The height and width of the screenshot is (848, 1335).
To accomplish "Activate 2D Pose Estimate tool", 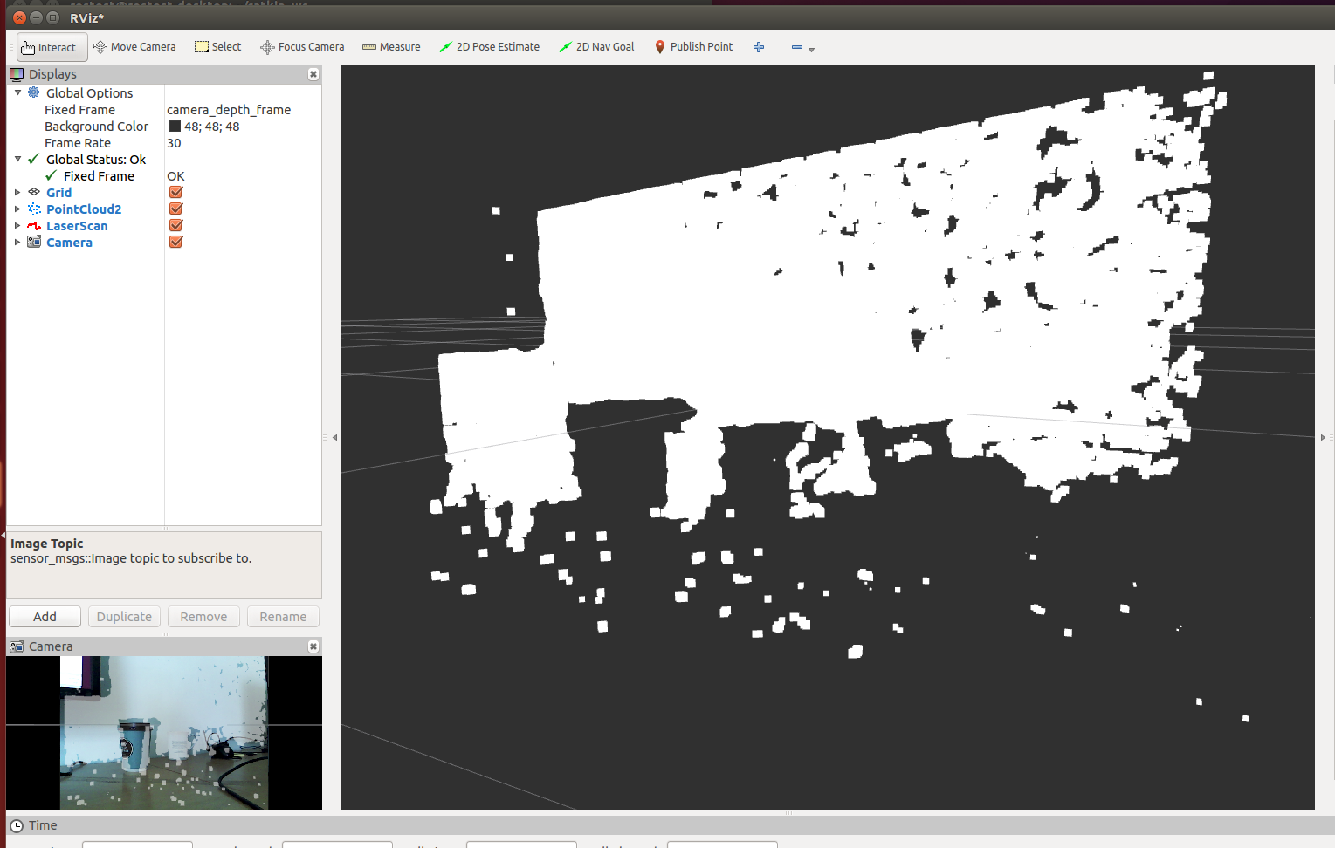I will (489, 47).
